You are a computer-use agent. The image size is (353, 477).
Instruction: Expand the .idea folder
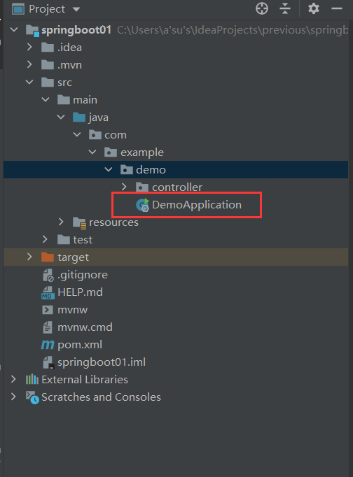coord(29,47)
